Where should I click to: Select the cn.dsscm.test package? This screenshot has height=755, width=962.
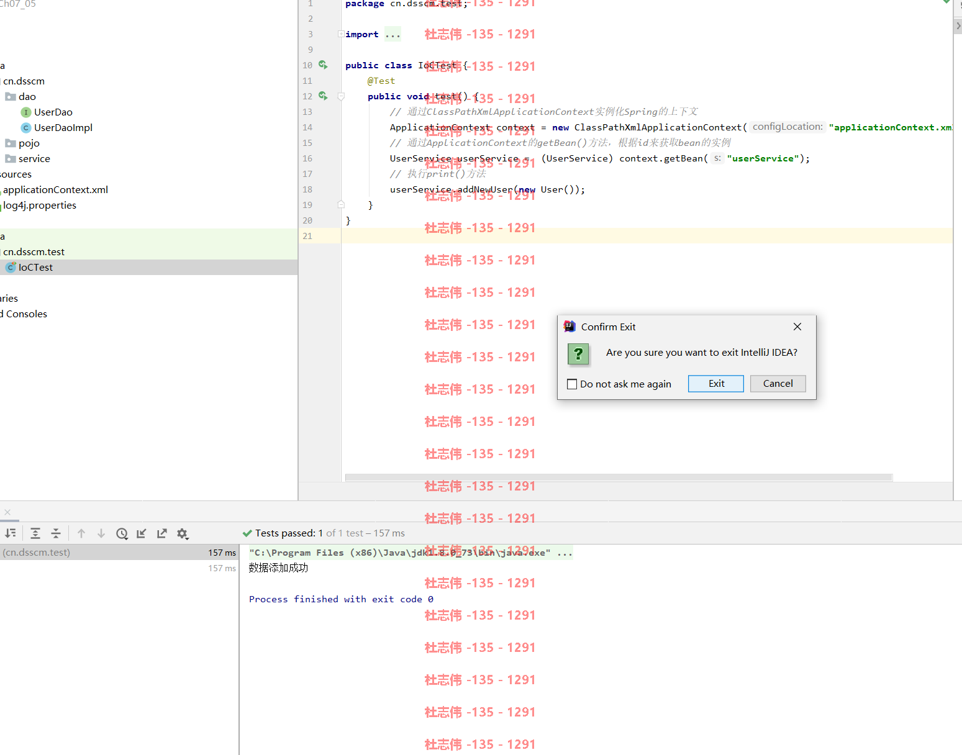click(34, 252)
